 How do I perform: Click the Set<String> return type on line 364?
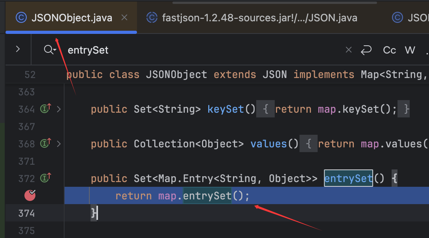167,109
